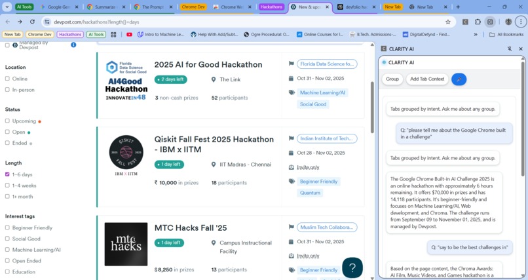528x280 pixels.
Task: Click the browser back arrow
Action: 8,22
